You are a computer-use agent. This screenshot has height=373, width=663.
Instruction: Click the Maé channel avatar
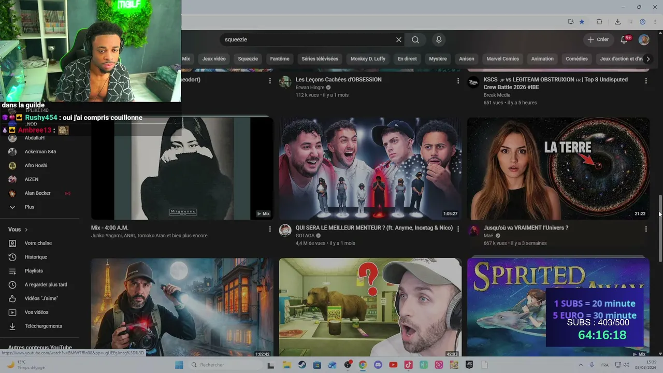coord(473,231)
